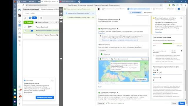Switch to the campaigns folder tab icon
The width and height of the screenshot is (188, 106).
25,18
